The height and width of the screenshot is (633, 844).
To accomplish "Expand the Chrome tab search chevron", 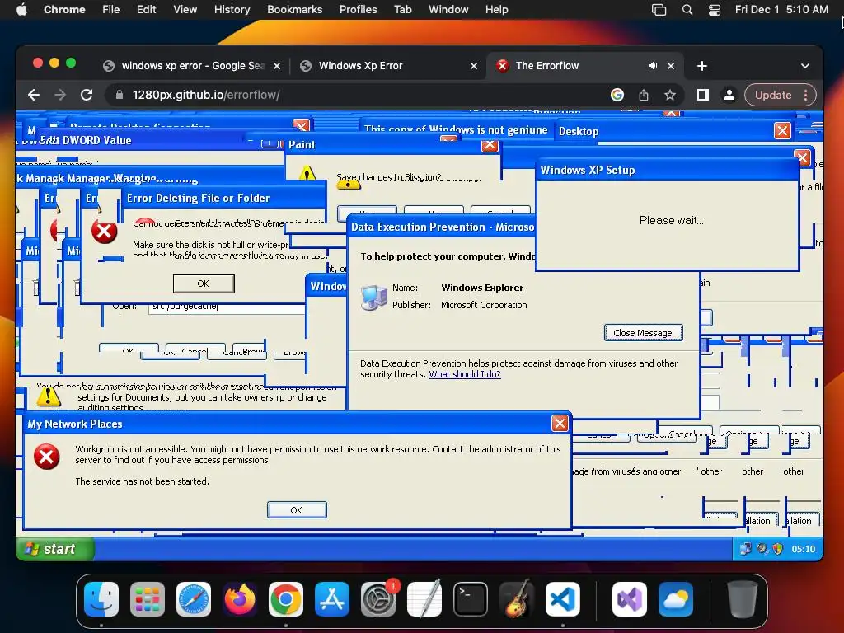I will coord(804,66).
